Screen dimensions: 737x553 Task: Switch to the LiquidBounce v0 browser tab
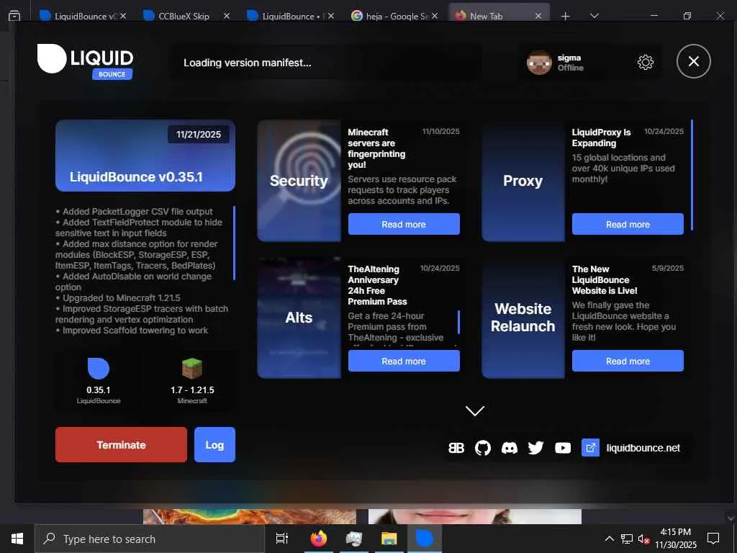83,16
